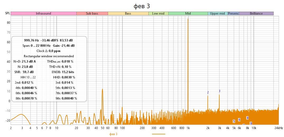The width and height of the screenshot is (284, 137).
Task: Click harmonic marker 9 below marker 8
Action: [251, 123]
